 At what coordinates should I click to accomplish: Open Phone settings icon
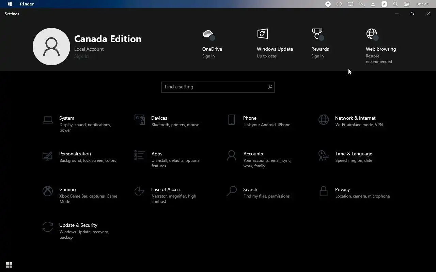pyautogui.click(x=232, y=120)
